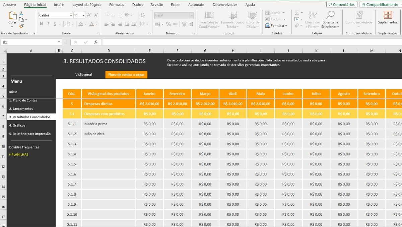Toggle bold formatting with N button
The height and width of the screenshot is (227, 402).
41,24
